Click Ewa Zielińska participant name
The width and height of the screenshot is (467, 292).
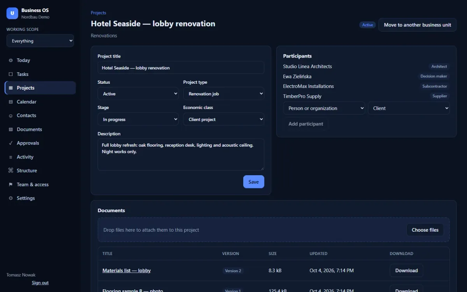click(297, 76)
